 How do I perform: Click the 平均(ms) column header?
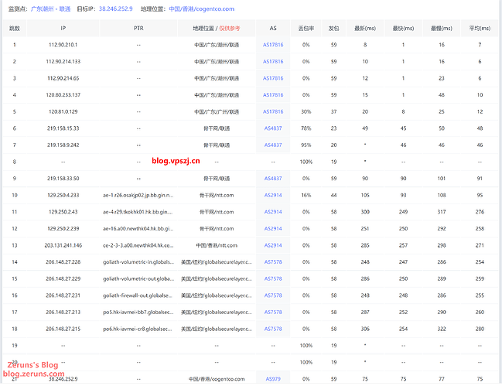point(480,28)
